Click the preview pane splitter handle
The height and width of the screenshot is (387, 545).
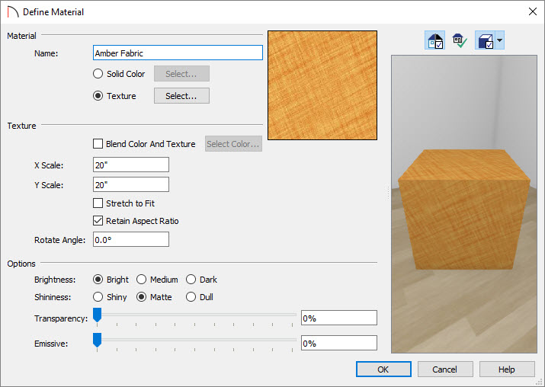click(x=388, y=192)
